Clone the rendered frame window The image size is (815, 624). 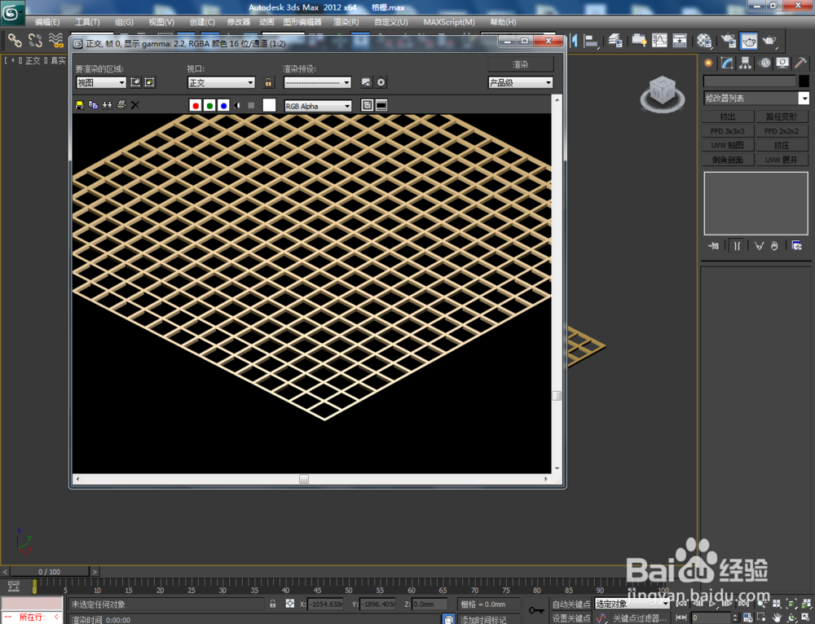pyautogui.click(x=107, y=105)
